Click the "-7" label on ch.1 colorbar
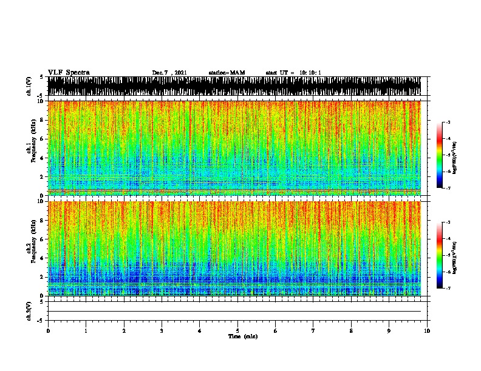Screen dimensions: 481x371 [448, 188]
